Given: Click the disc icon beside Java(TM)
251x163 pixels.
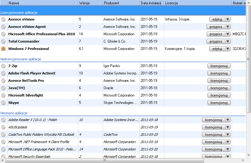Looking at the screenshot, I should click(3, 88).
